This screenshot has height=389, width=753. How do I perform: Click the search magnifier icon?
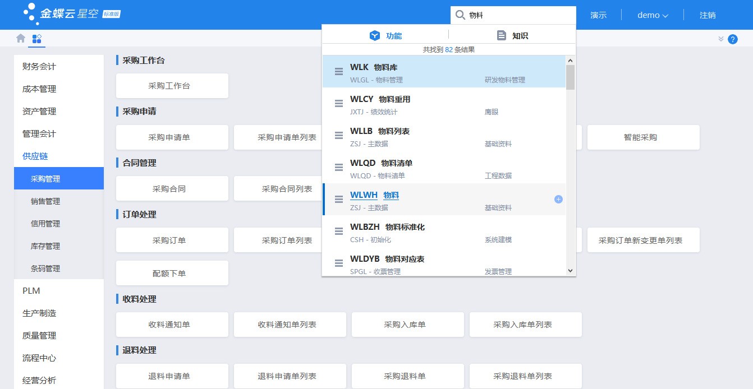pyautogui.click(x=460, y=15)
